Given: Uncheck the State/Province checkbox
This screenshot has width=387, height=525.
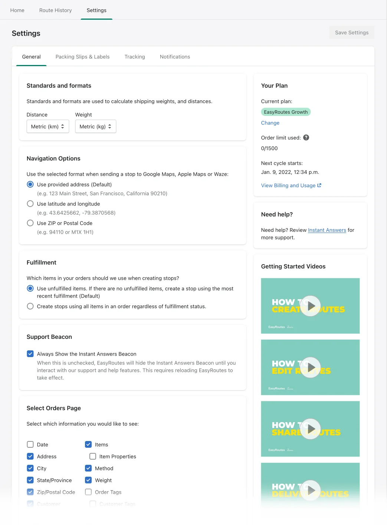Looking at the screenshot, I should tap(30, 480).
